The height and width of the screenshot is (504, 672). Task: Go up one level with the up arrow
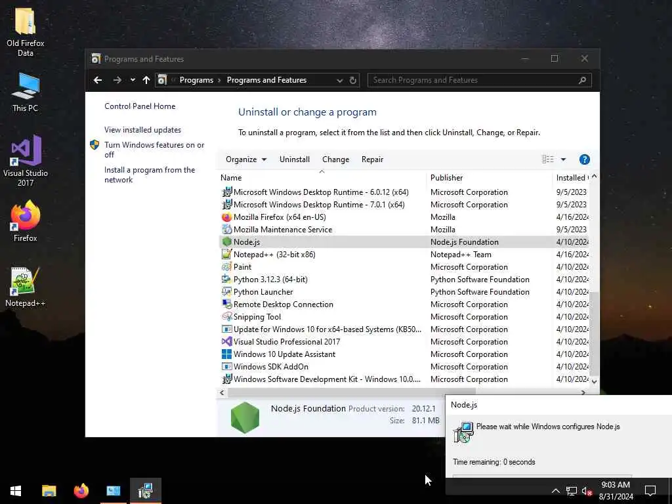point(146,80)
